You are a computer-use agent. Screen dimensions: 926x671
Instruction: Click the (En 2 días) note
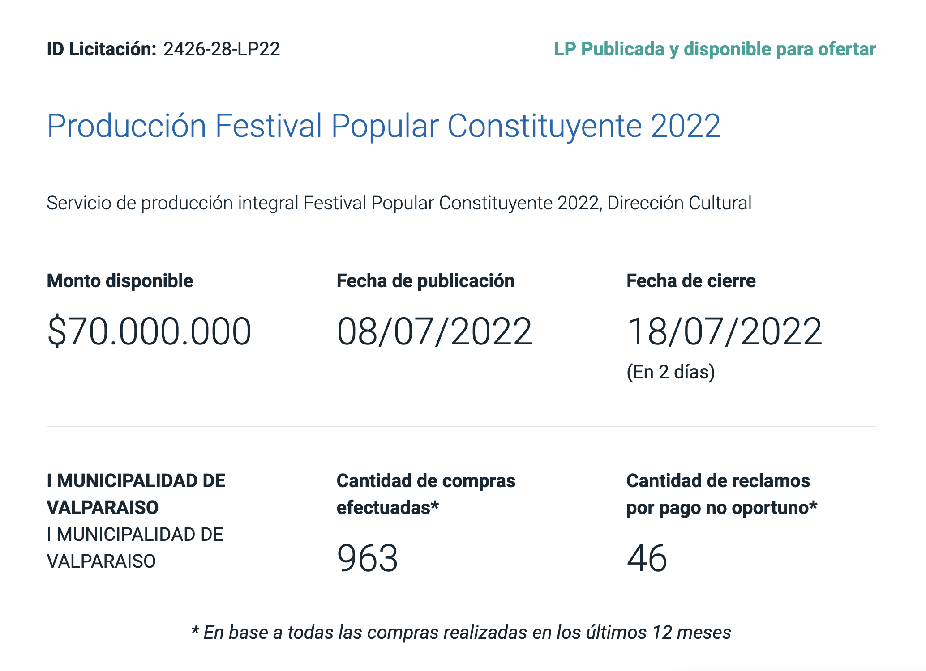(x=670, y=372)
